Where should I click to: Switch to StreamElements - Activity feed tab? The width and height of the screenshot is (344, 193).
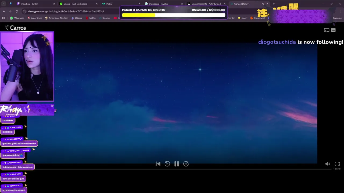click(206, 4)
